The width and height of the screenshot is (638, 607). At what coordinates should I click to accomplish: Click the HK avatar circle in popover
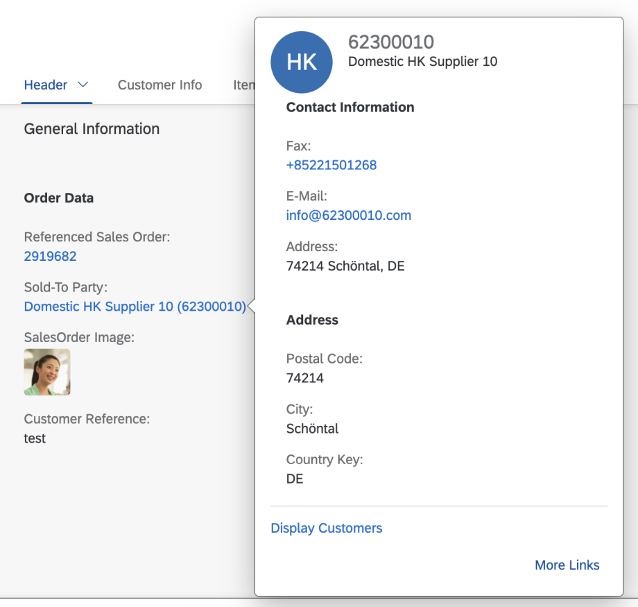pos(302,62)
